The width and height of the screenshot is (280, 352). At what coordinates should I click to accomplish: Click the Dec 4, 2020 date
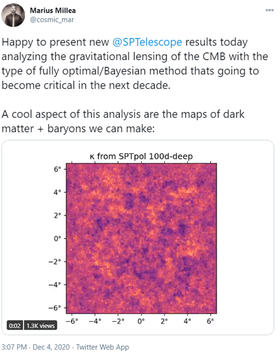pos(51,347)
